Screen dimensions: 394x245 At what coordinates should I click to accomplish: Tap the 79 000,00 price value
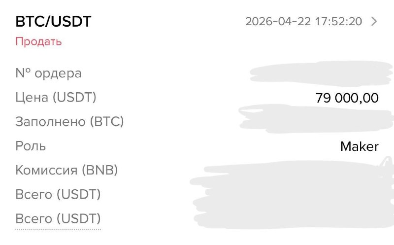pyautogui.click(x=347, y=98)
